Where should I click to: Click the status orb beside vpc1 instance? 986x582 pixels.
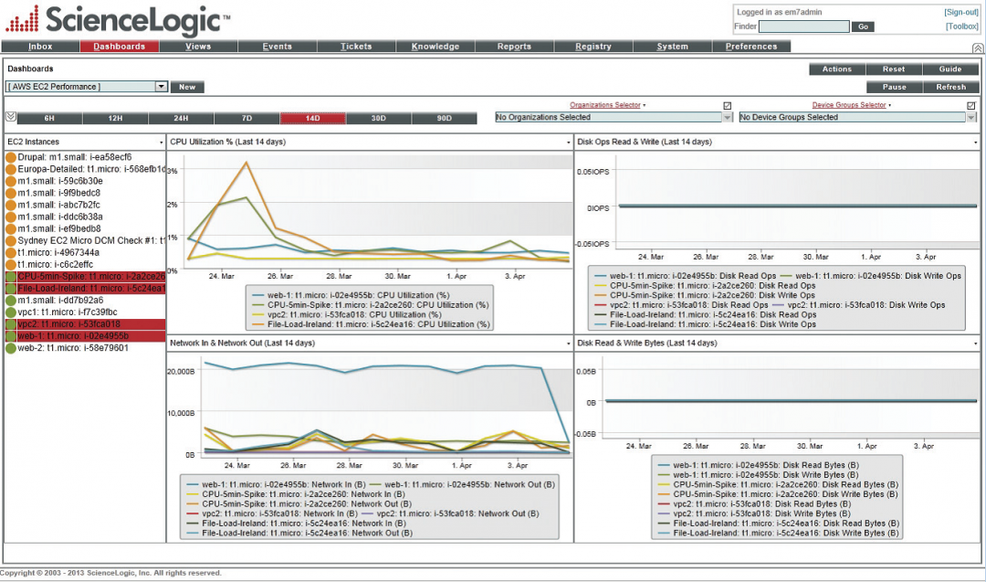click(x=11, y=313)
